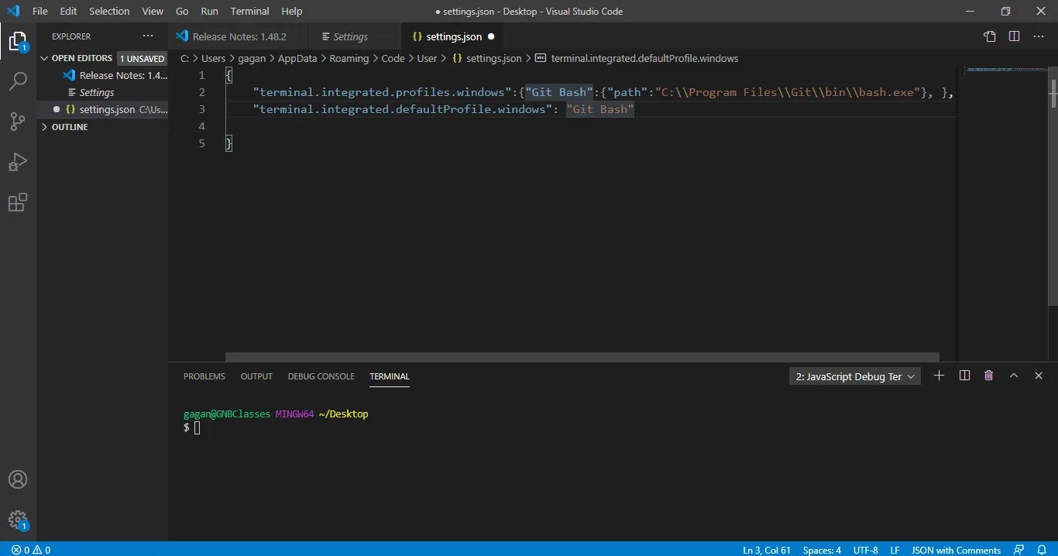Screen dimensions: 1058x556
Task: Click the editor horizontal scrollbar
Action: point(582,357)
